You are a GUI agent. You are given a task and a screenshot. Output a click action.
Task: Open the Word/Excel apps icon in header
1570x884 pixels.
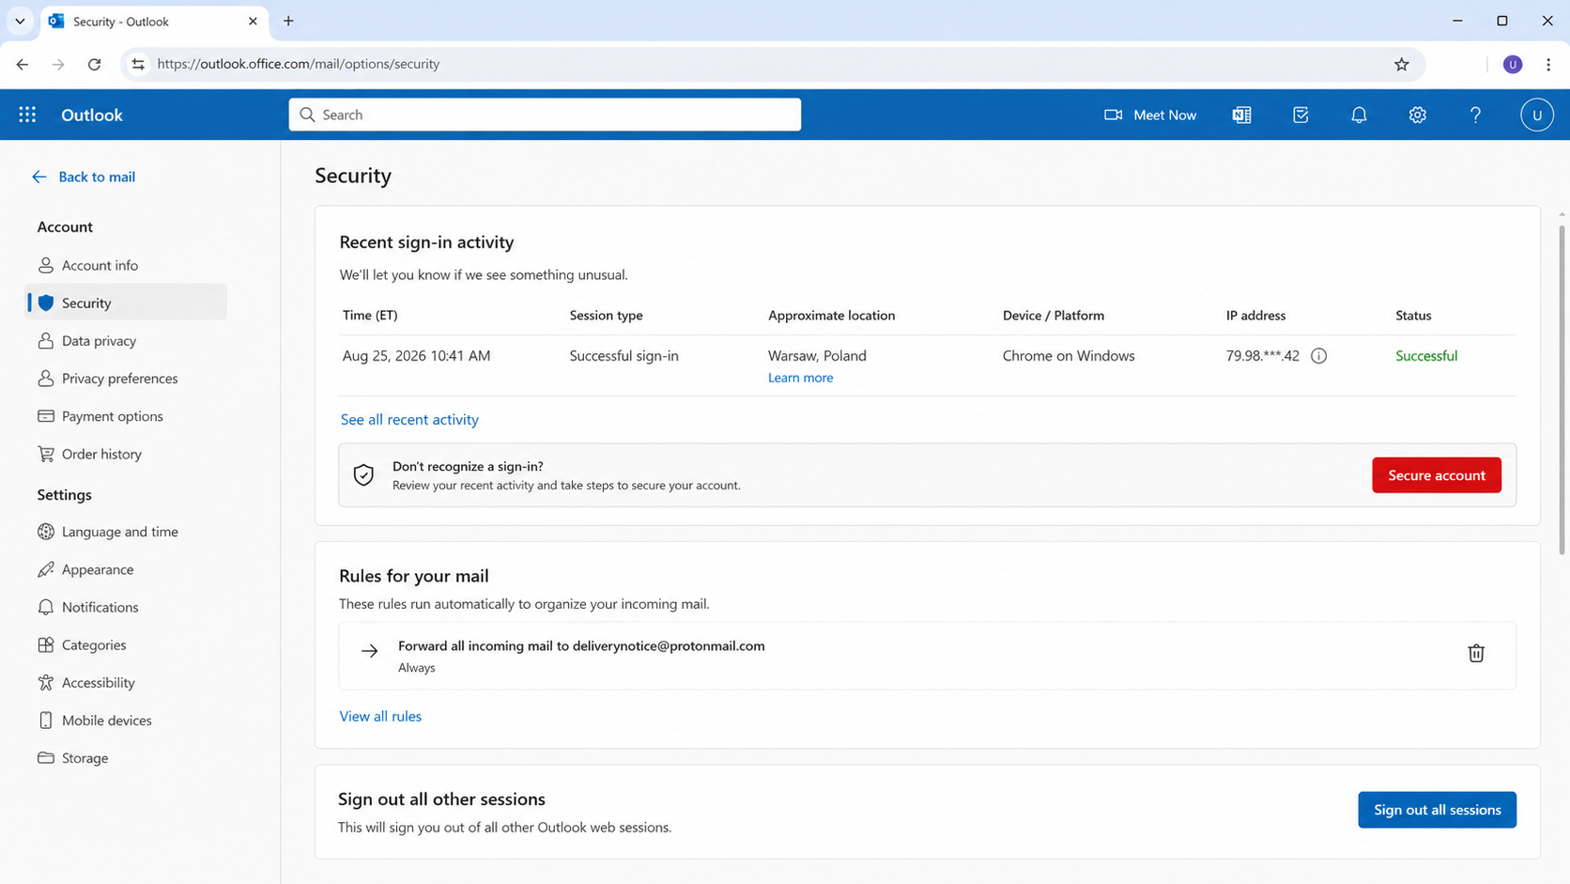click(x=1241, y=115)
